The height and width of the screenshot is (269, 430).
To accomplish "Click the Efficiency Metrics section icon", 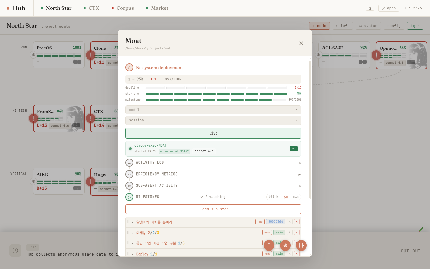I will (129, 174).
